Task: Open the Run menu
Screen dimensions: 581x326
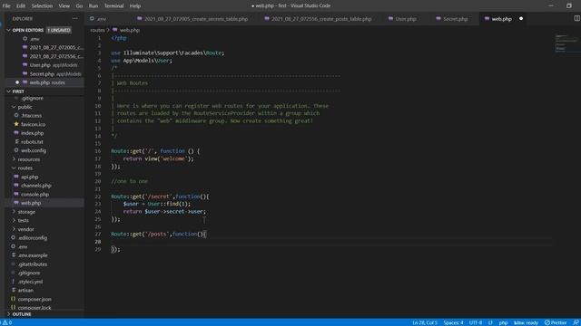Action: pyautogui.click(x=94, y=6)
